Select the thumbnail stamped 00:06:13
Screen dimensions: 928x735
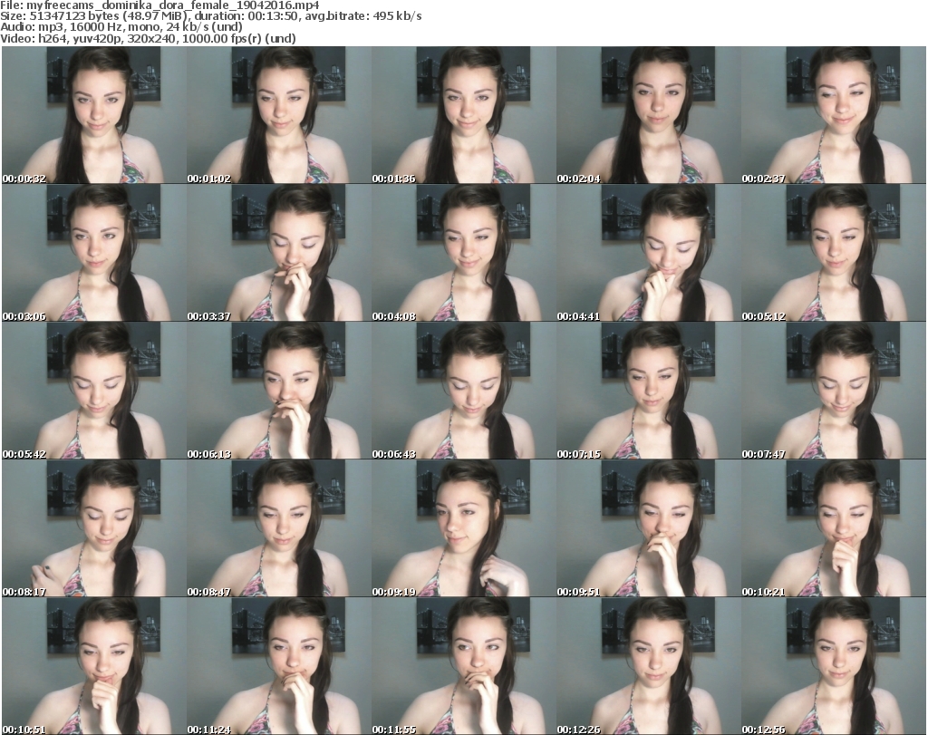(x=279, y=391)
